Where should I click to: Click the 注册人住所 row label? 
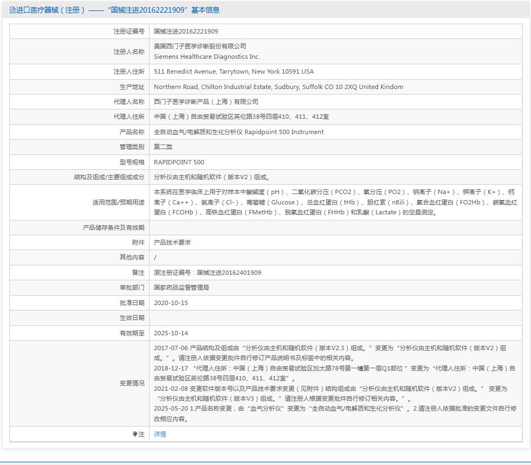(x=129, y=71)
